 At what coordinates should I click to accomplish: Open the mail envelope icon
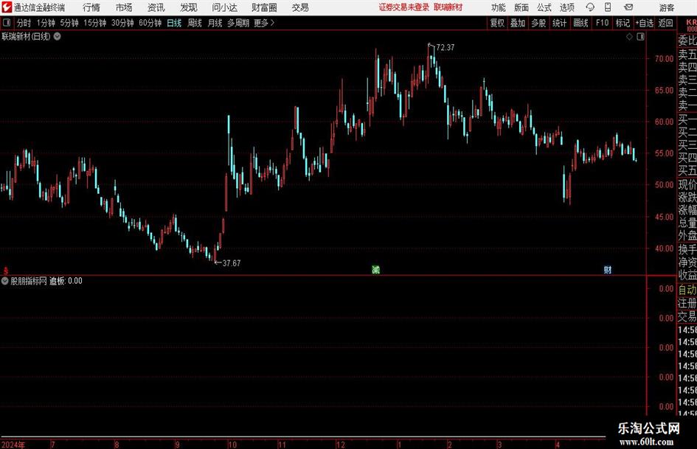pyautogui.click(x=628, y=7)
